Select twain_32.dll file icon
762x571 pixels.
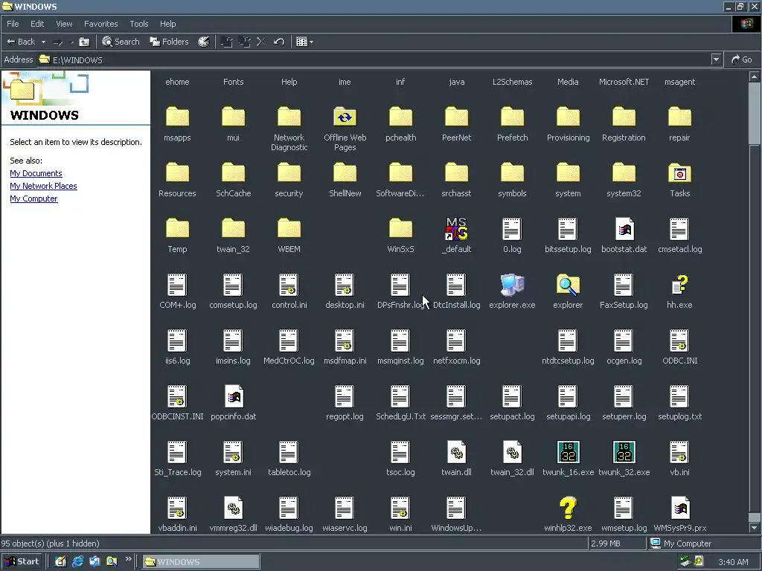click(x=512, y=453)
